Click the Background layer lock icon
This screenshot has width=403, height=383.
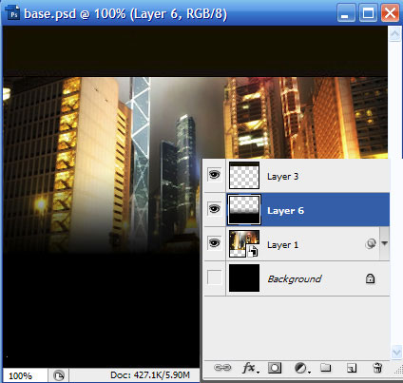click(x=370, y=278)
